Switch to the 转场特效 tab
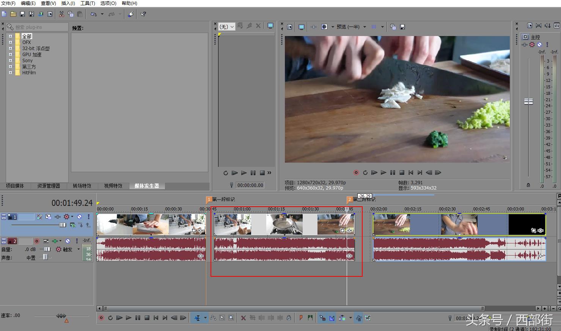 click(82, 186)
